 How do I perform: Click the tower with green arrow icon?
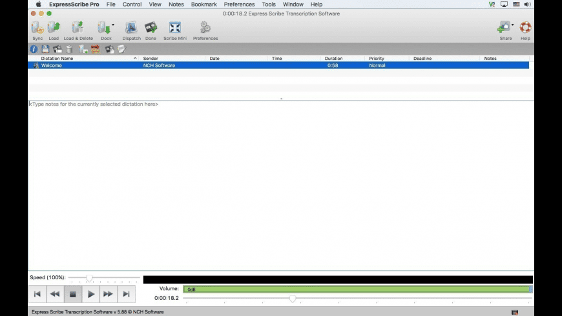(x=83, y=49)
